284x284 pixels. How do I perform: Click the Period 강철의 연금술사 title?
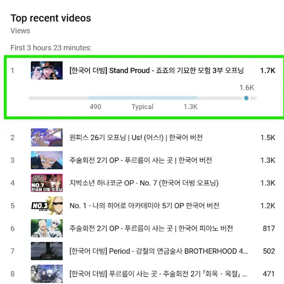click(158, 251)
